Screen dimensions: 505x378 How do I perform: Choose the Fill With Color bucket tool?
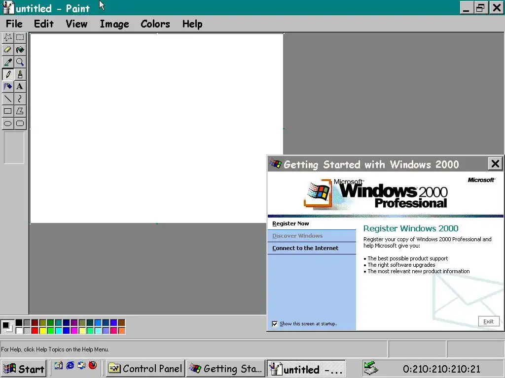(20, 50)
